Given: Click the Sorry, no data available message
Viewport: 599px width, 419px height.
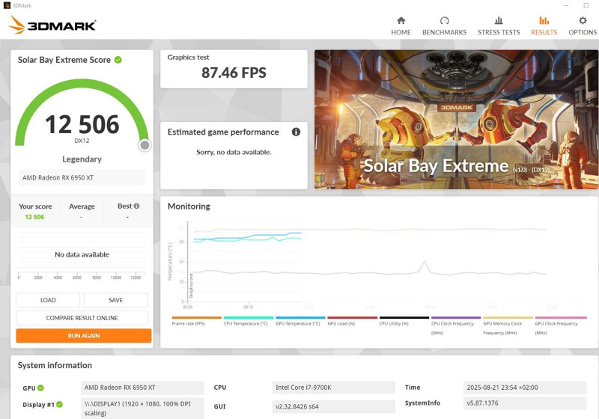Looking at the screenshot, I should pos(234,152).
